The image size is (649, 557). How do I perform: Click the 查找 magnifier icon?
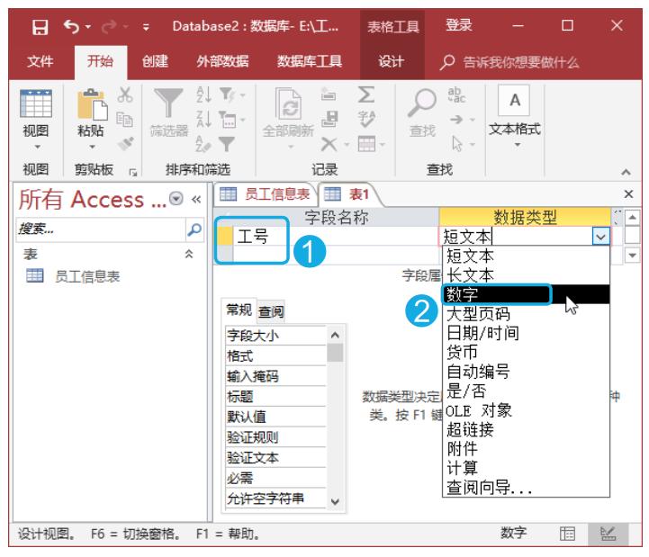[x=422, y=103]
